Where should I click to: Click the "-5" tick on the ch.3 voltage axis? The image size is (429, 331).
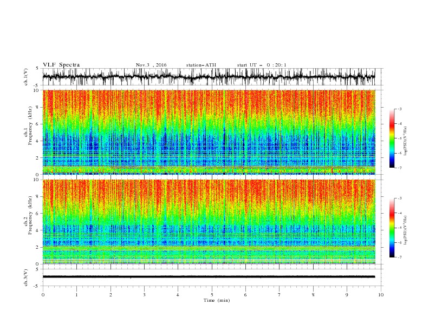37,286
